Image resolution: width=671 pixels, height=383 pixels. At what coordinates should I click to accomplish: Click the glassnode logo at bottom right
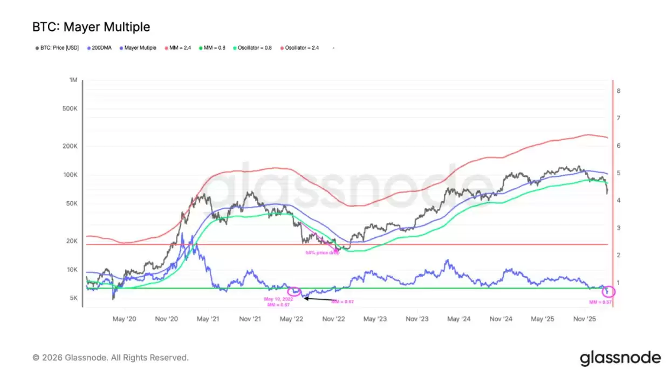620,358
